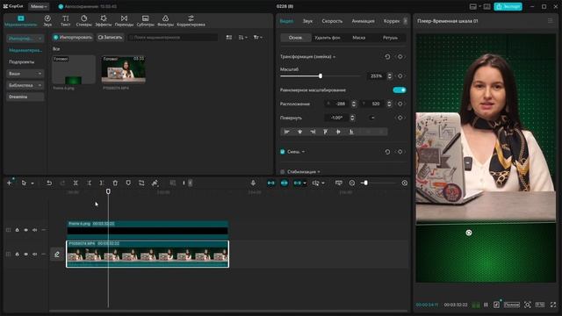Split clip at playhead
The image size is (562, 316).
pos(76,183)
